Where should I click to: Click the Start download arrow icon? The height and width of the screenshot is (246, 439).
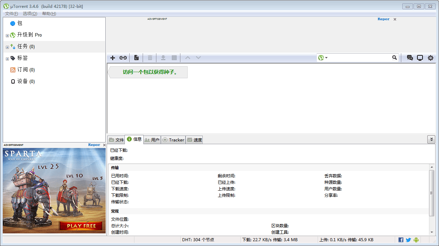click(x=163, y=58)
